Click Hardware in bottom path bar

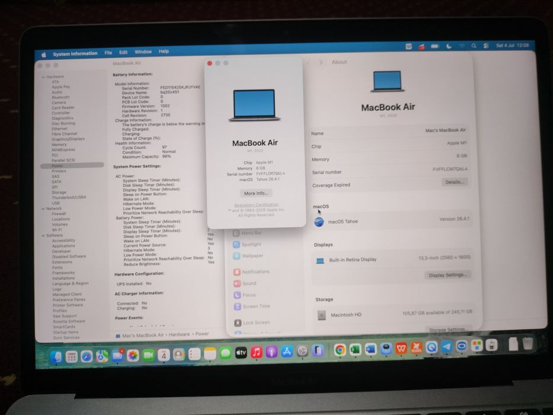coord(179,334)
